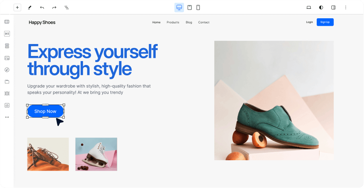Switch to mobile phone preview mode
This screenshot has height=188, width=364.
(x=198, y=8)
